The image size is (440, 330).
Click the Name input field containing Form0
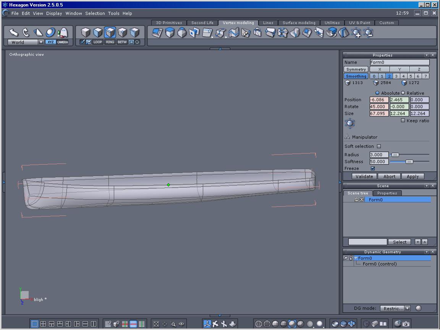point(399,62)
